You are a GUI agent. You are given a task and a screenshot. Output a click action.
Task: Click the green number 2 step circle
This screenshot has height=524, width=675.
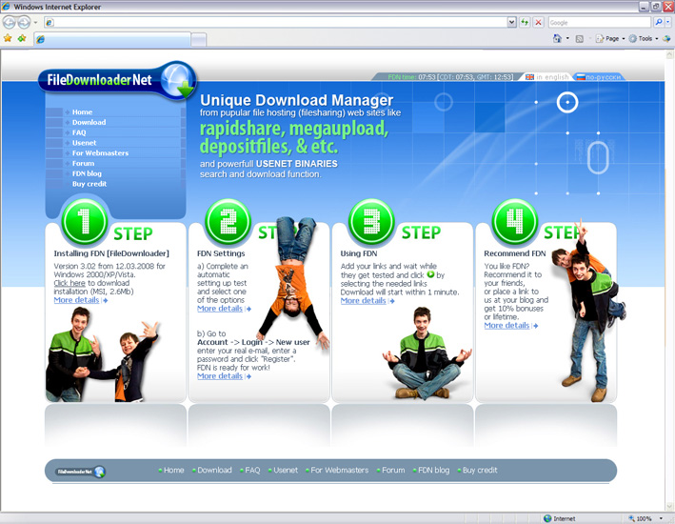228,221
